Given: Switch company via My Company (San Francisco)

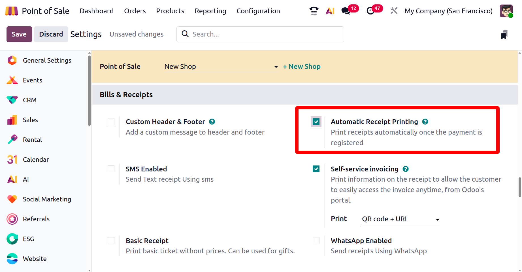Looking at the screenshot, I should point(448,11).
